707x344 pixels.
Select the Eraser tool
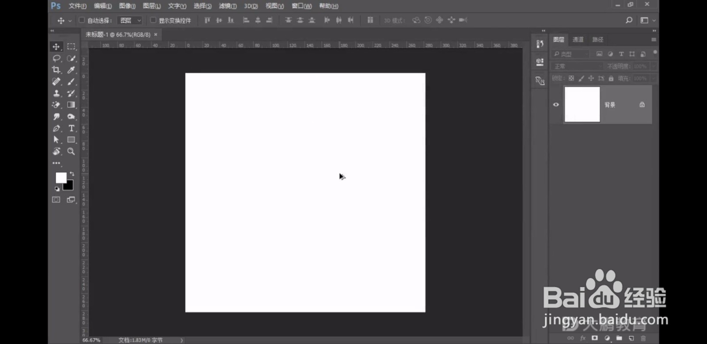(x=56, y=105)
